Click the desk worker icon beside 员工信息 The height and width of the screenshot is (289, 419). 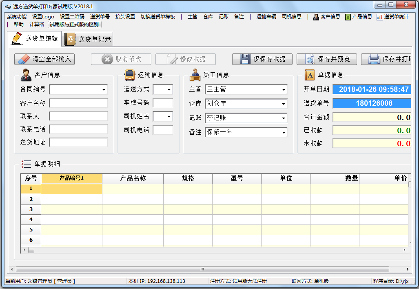[195, 75]
